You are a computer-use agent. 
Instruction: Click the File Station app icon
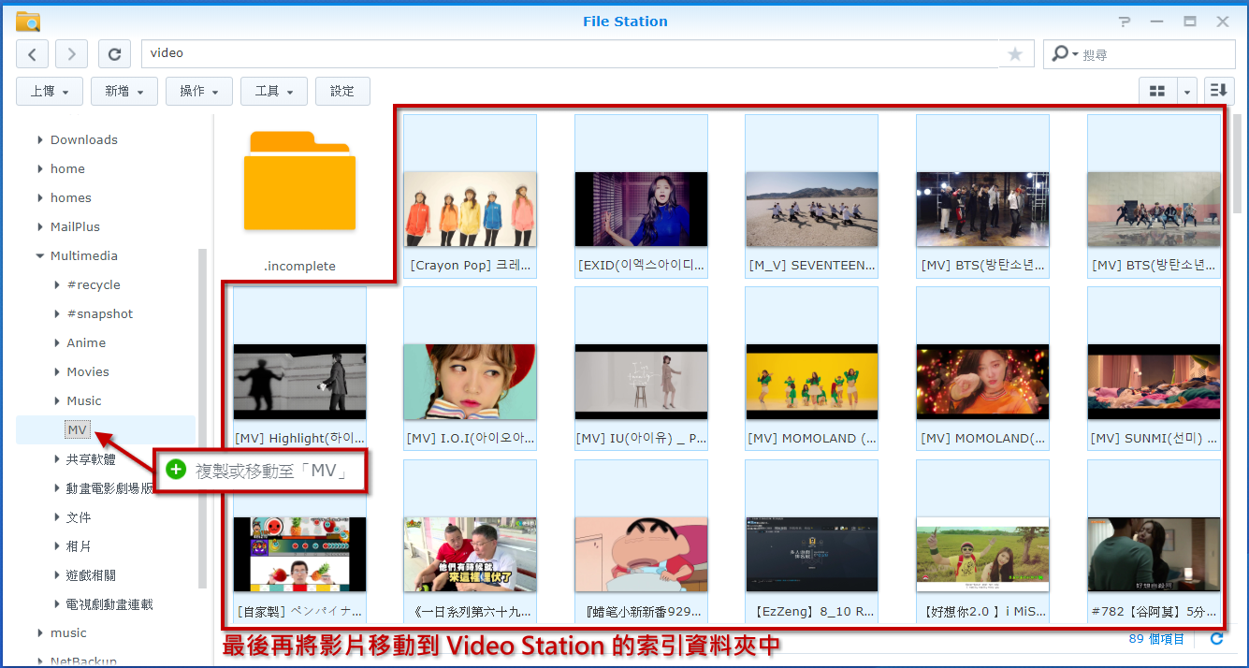click(x=28, y=21)
